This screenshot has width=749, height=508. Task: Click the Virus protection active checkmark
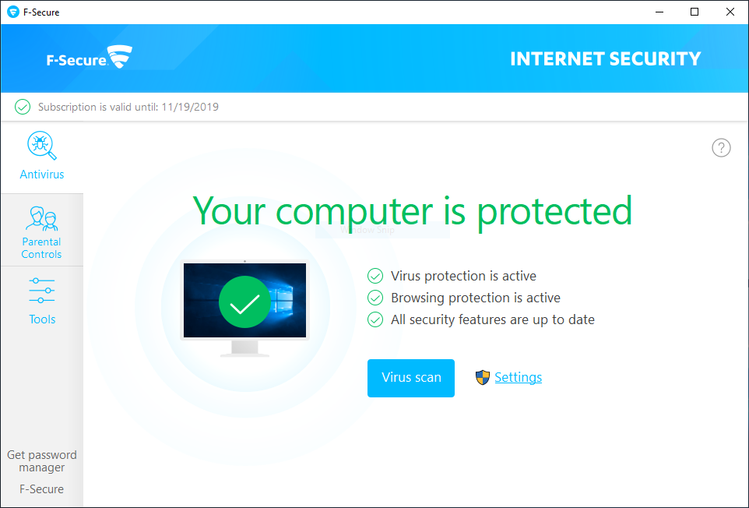coord(375,276)
